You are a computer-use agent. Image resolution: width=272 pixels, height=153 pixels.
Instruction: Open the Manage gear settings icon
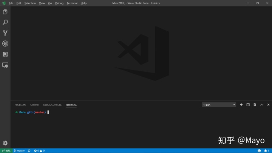(x=5, y=143)
